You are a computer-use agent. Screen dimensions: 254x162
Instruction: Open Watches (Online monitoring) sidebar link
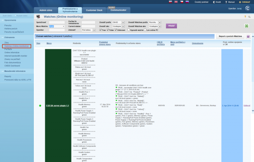coord(17,46)
